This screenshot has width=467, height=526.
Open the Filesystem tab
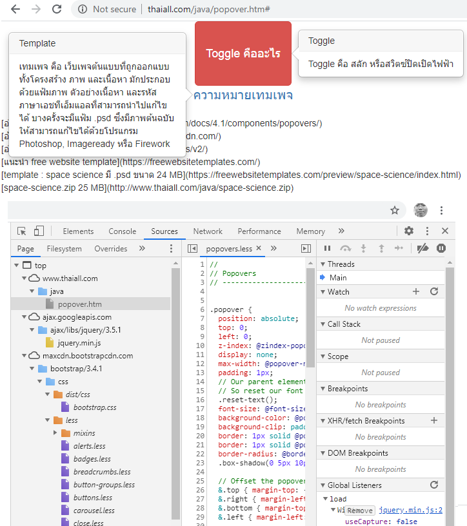pos(64,249)
